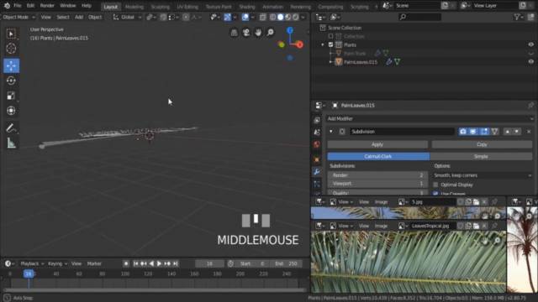Open the World properties red globe tab

tap(317, 144)
